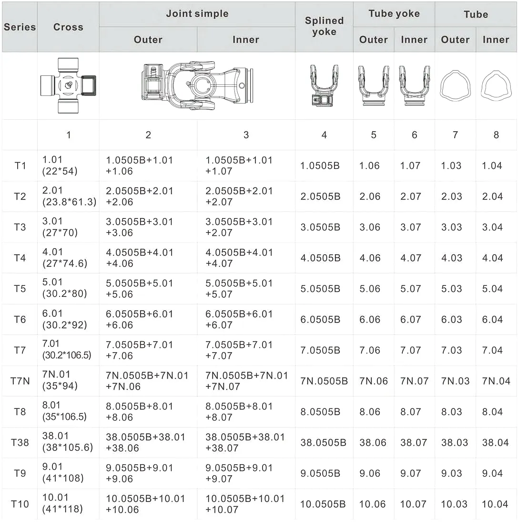Click the inner tube profile drawing
This screenshot has height=522, width=518.
tap(496, 85)
